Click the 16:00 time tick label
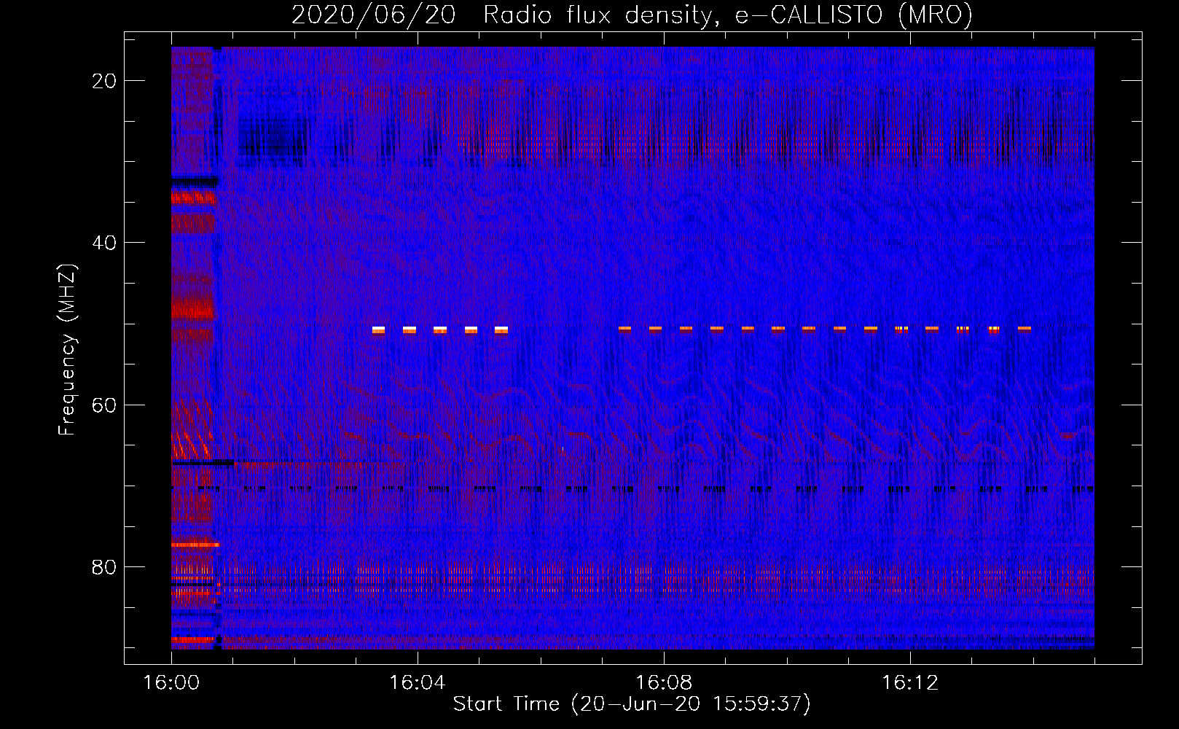1179x729 pixels. tap(171, 683)
